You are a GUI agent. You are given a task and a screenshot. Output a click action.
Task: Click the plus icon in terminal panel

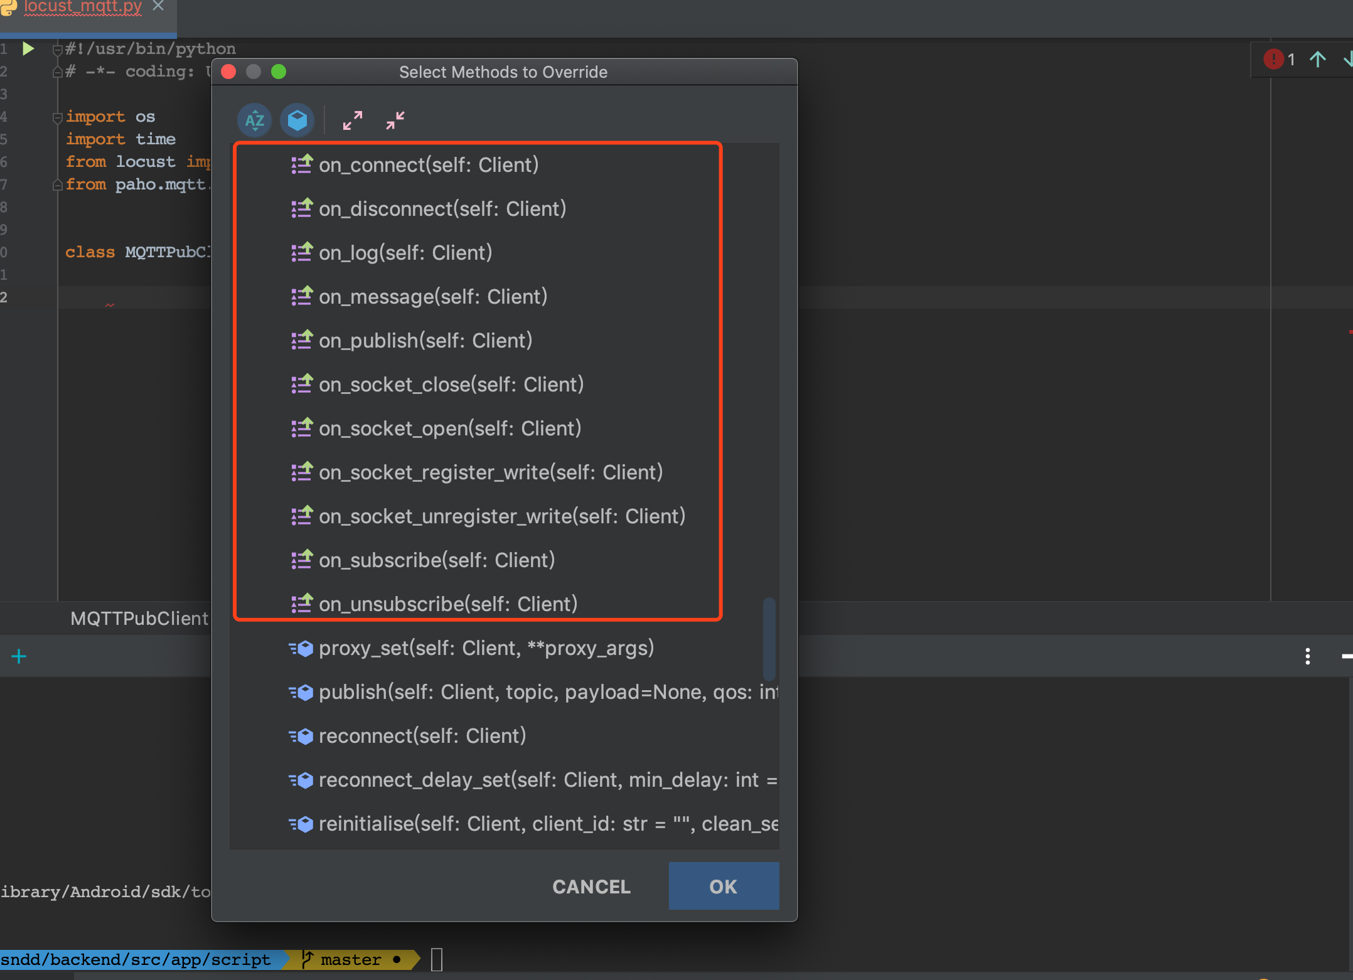(x=19, y=656)
